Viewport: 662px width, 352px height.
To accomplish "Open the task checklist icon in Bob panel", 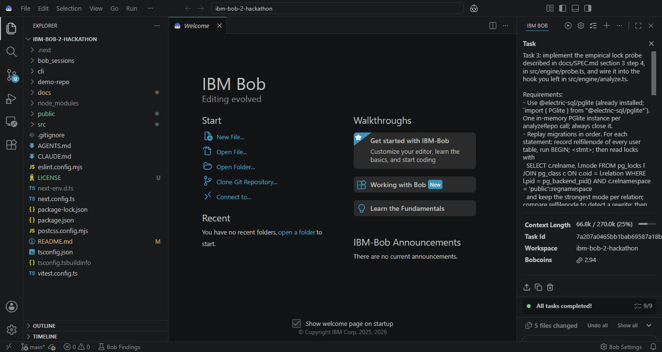I will (593, 26).
